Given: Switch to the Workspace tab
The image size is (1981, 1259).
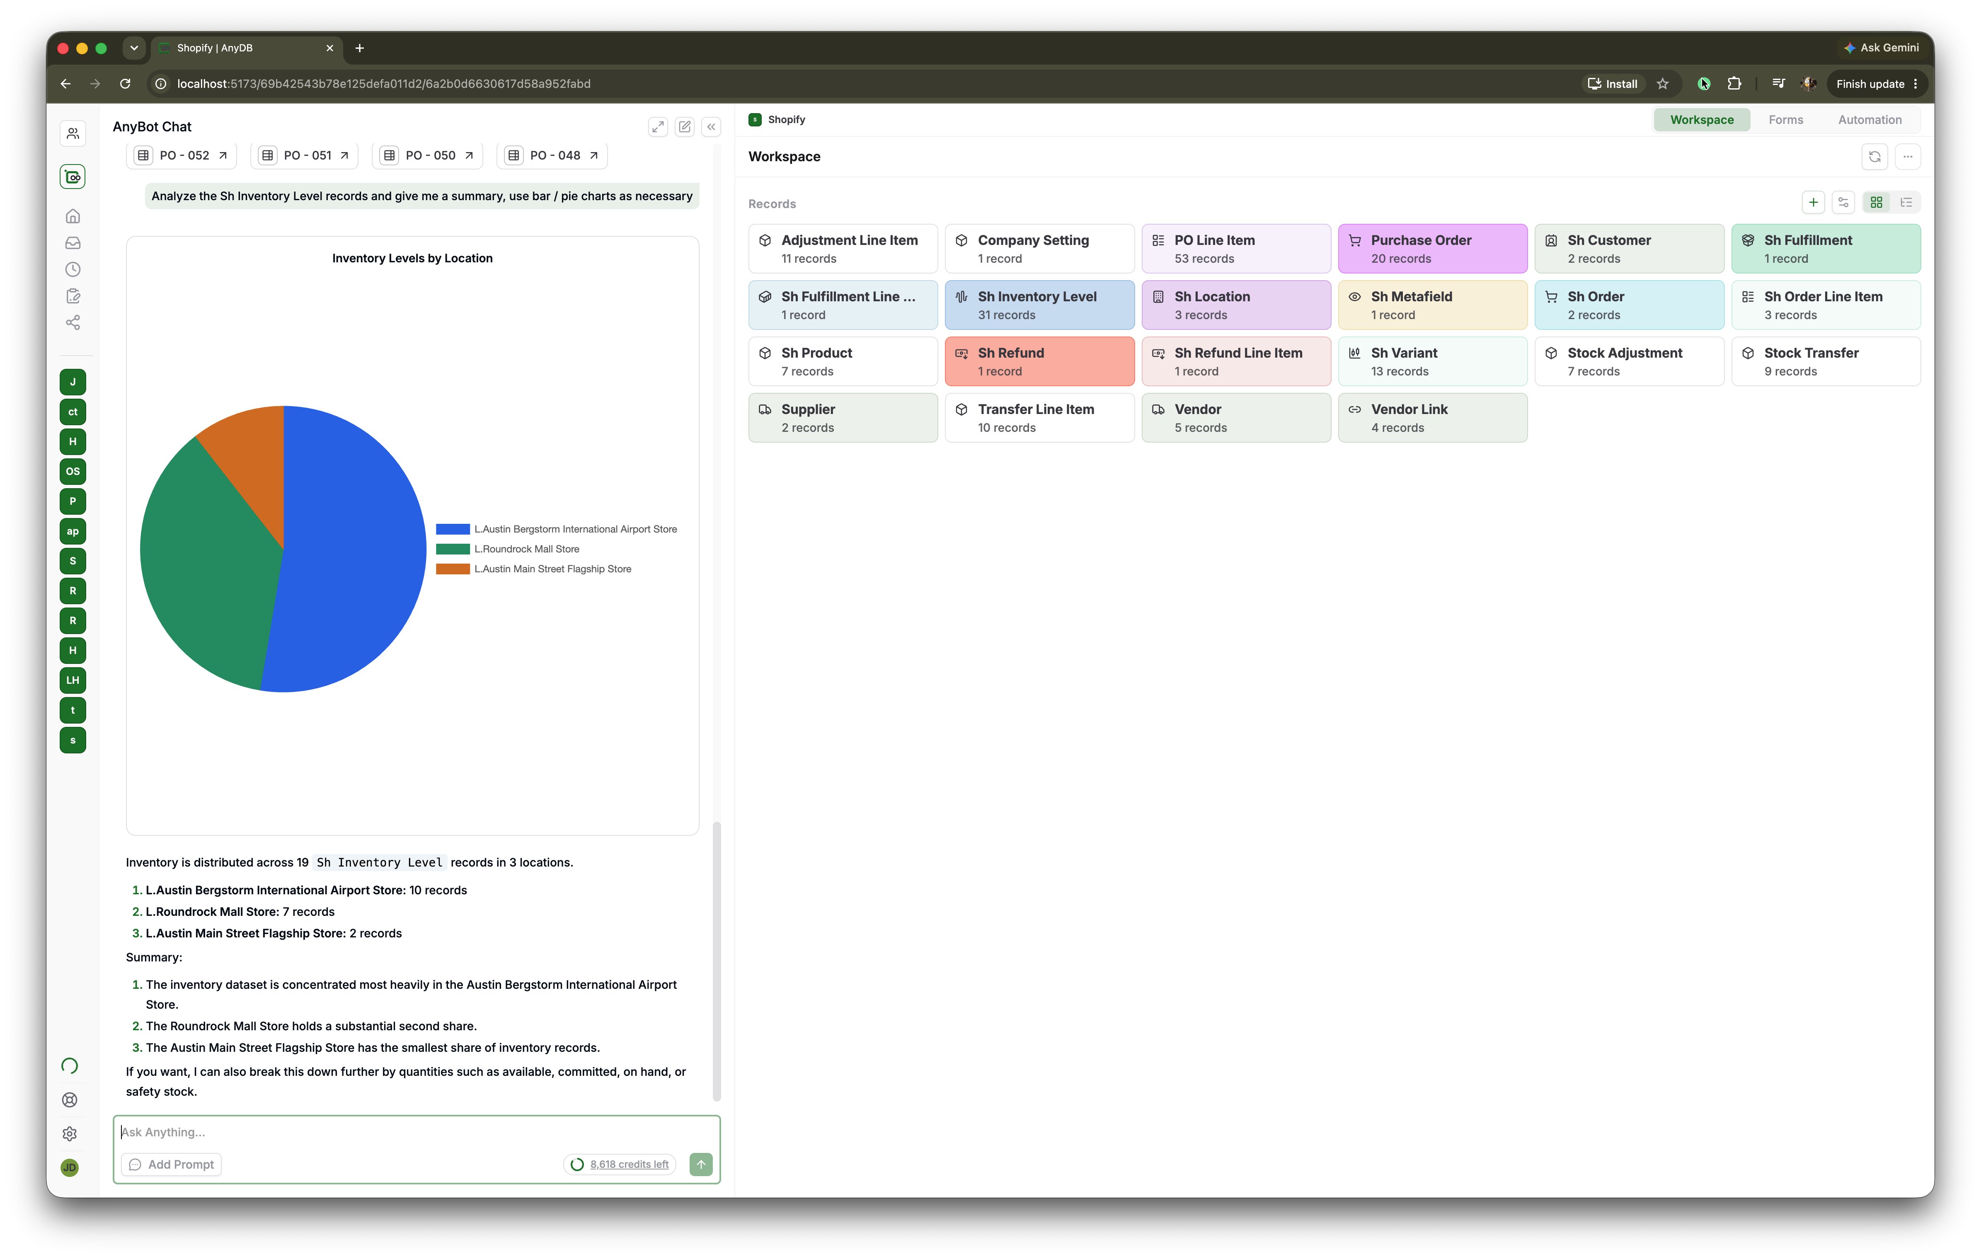Looking at the screenshot, I should (x=1701, y=119).
